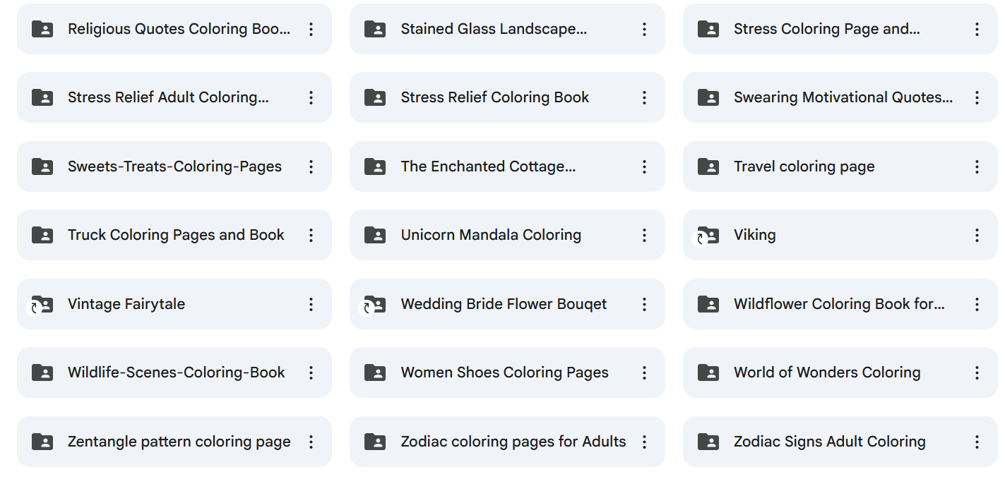Screen dimensions: 1005x479
Task: Select the Stained Glass Landscape folder
Action: [494, 29]
